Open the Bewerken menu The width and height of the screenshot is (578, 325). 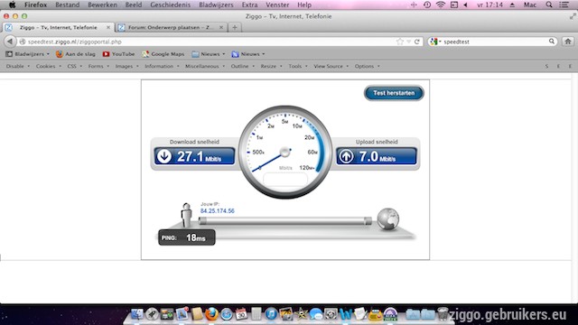(x=102, y=5)
